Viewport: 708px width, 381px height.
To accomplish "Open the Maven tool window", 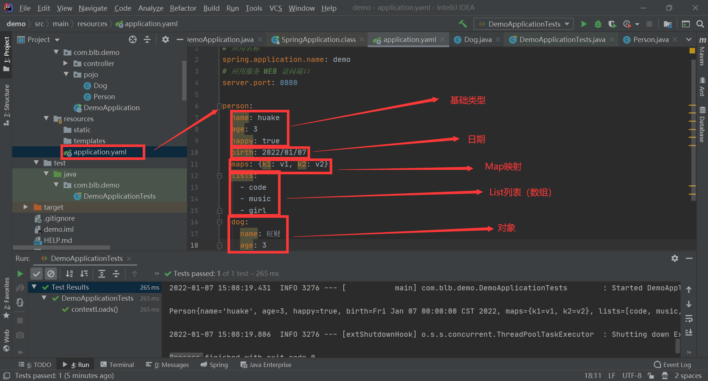I will click(702, 52).
